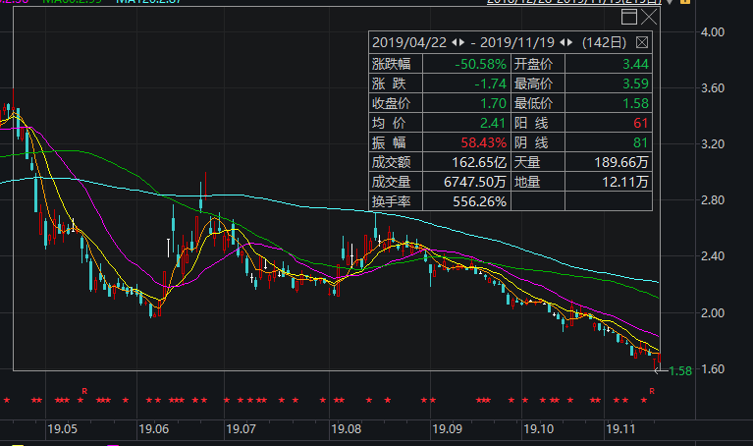This screenshot has height=446, width=753.
Task: Click the 3.44 opening price value
Action: click(x=635, y=64)
